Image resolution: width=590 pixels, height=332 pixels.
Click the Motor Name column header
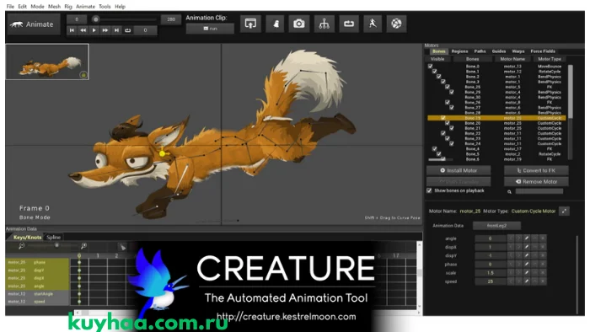[512, 59]
